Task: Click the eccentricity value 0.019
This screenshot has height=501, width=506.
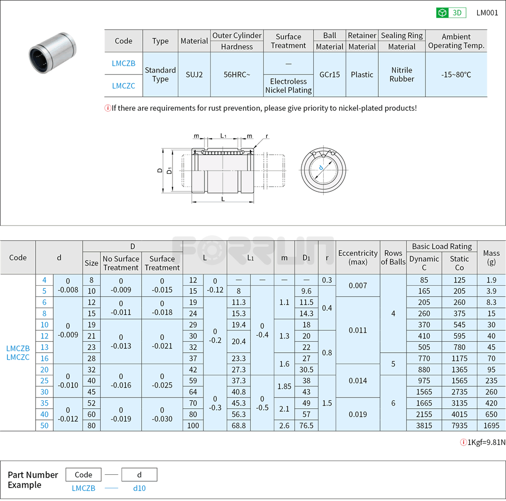Action: (x=357, y=415)
